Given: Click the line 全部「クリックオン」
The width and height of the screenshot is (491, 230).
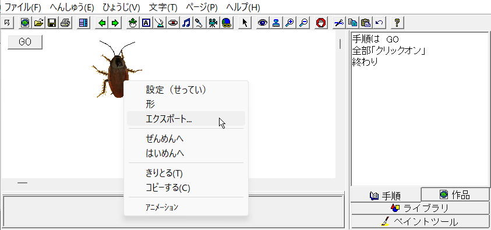Looking at the screenshot, I should pyautogui.click(x=388, y=51).
